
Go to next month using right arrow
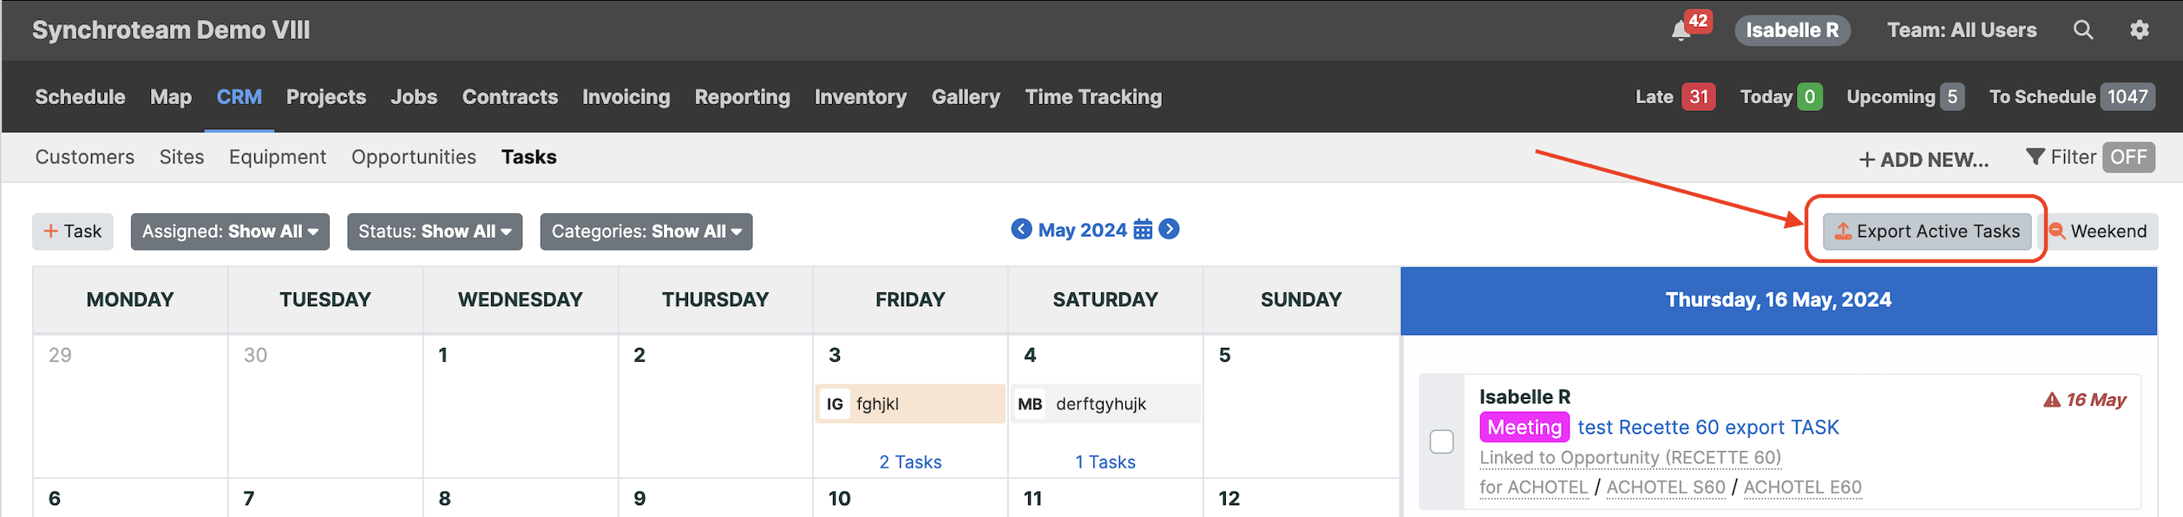(x=1169, y=229)
